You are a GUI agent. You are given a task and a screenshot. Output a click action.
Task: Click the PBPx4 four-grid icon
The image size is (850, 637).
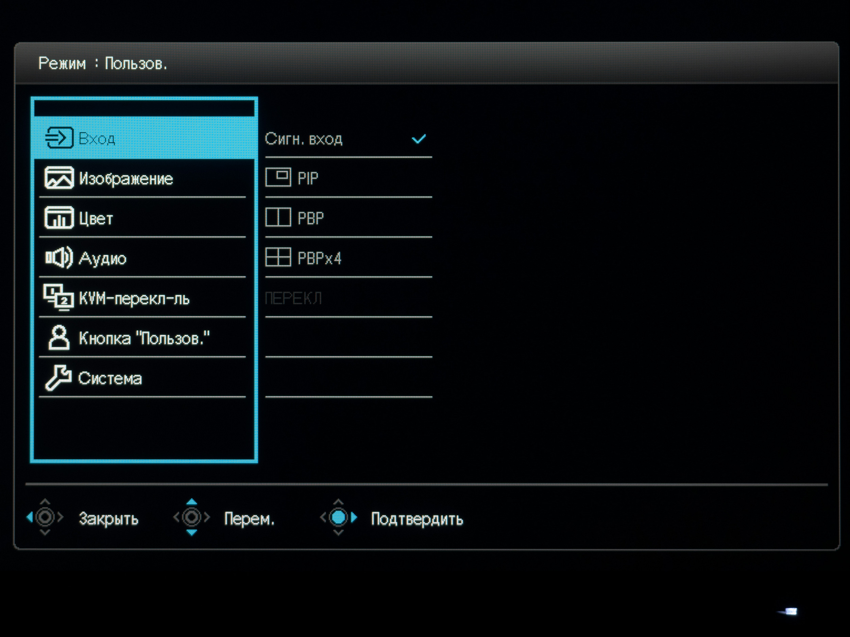coord(278,257)
